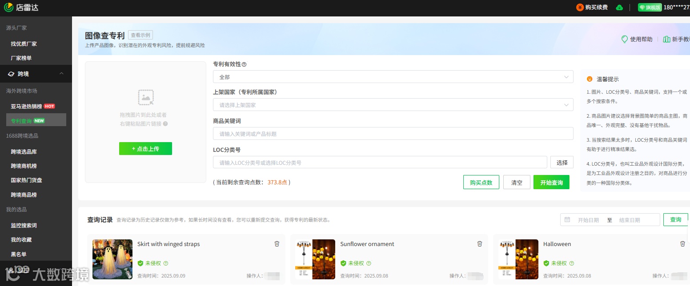Screen dimensions: 690x286
Task: Click the Skirt with winged straps title
Action: click(168, 244)
